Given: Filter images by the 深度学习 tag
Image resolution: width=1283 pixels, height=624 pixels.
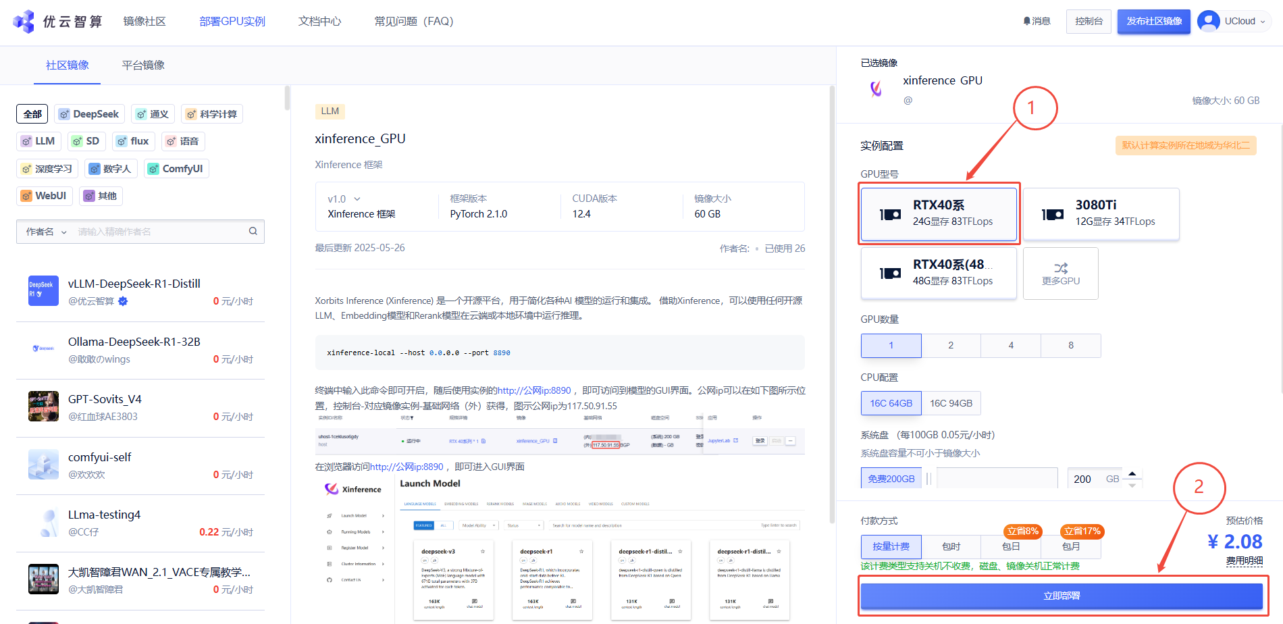Looking at the screenshot, I should (47, 169).
